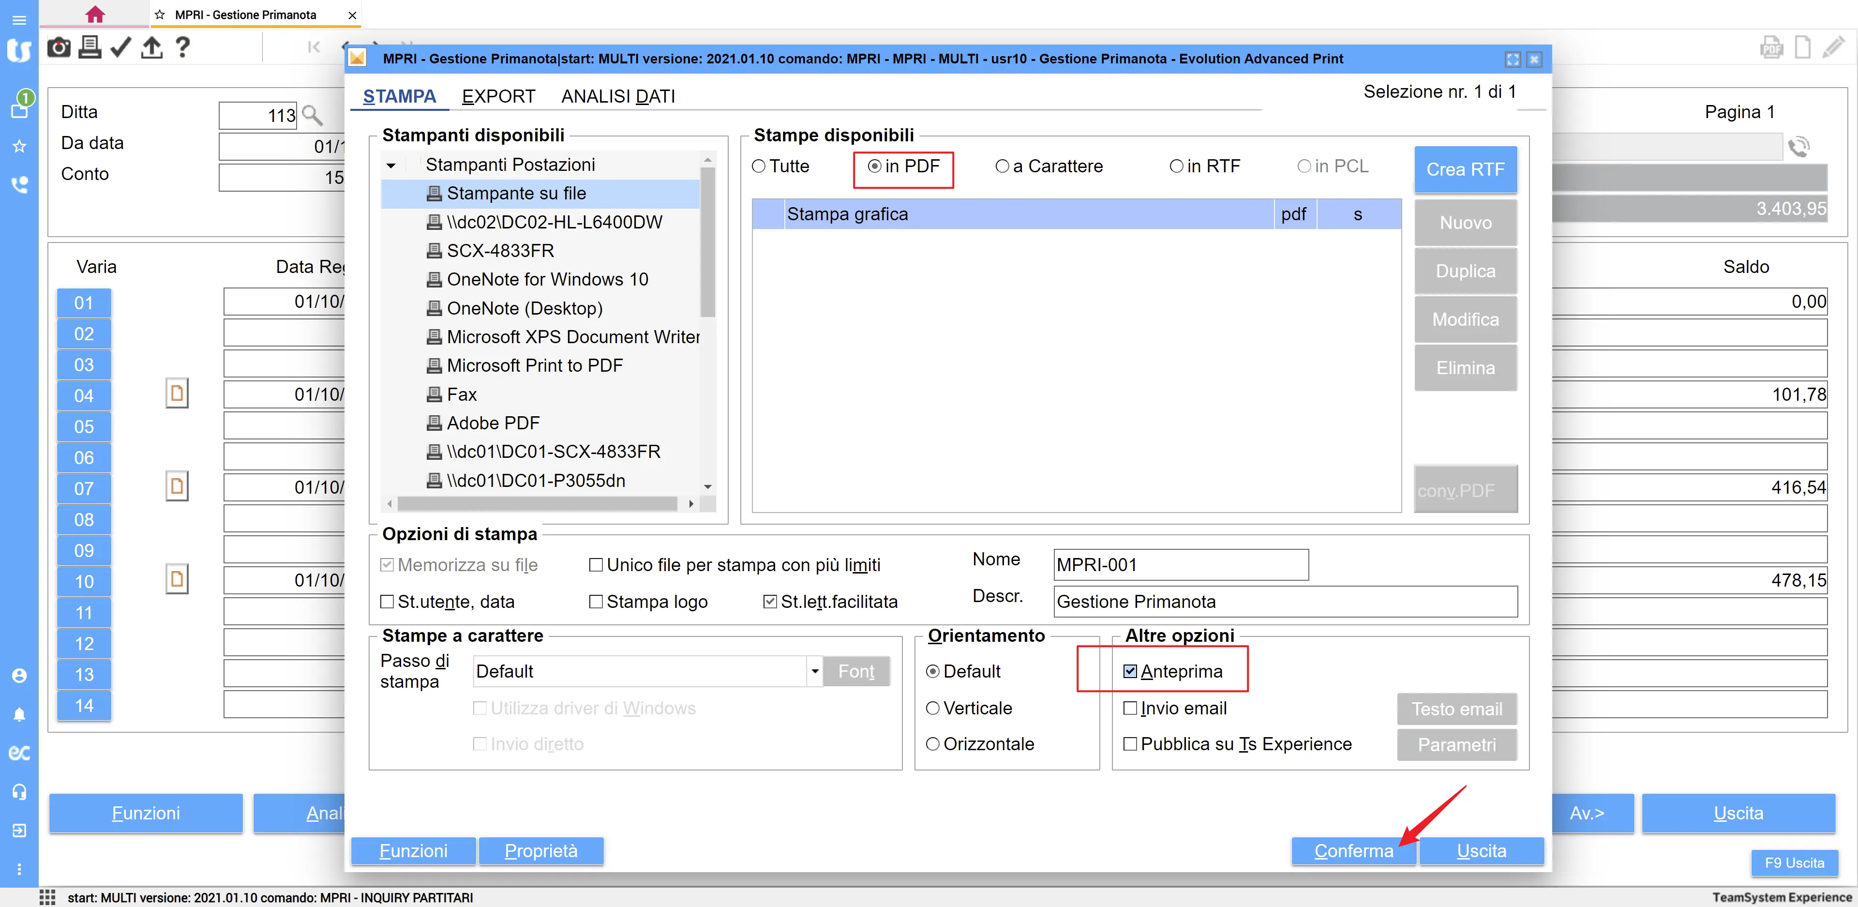Click the camera screenshot icon in toolbar

(59, 47)
